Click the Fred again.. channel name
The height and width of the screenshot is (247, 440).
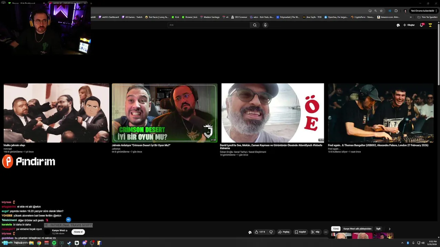(x=334, y=149)
